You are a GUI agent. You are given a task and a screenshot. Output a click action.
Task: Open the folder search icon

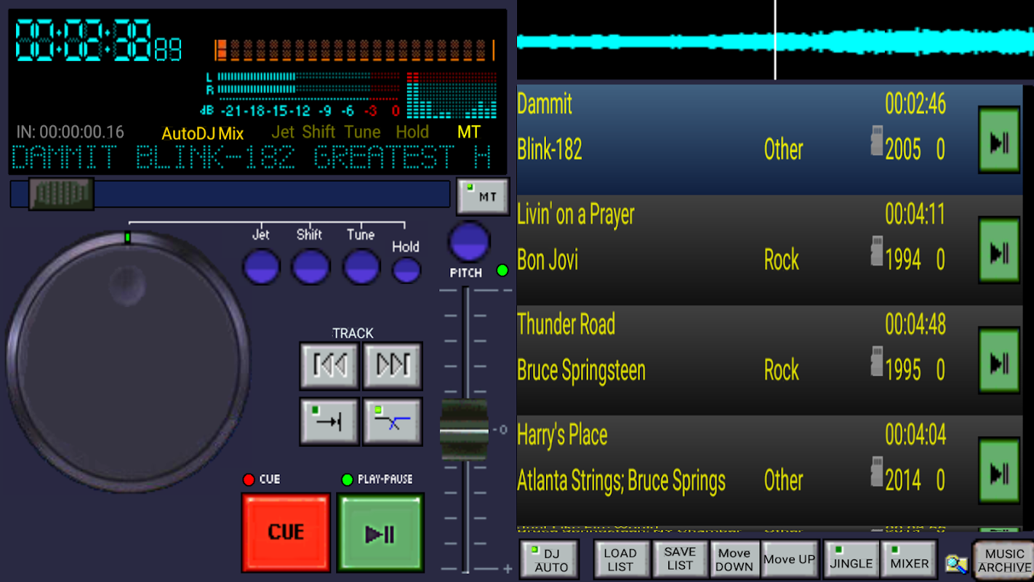click(956, 564)
